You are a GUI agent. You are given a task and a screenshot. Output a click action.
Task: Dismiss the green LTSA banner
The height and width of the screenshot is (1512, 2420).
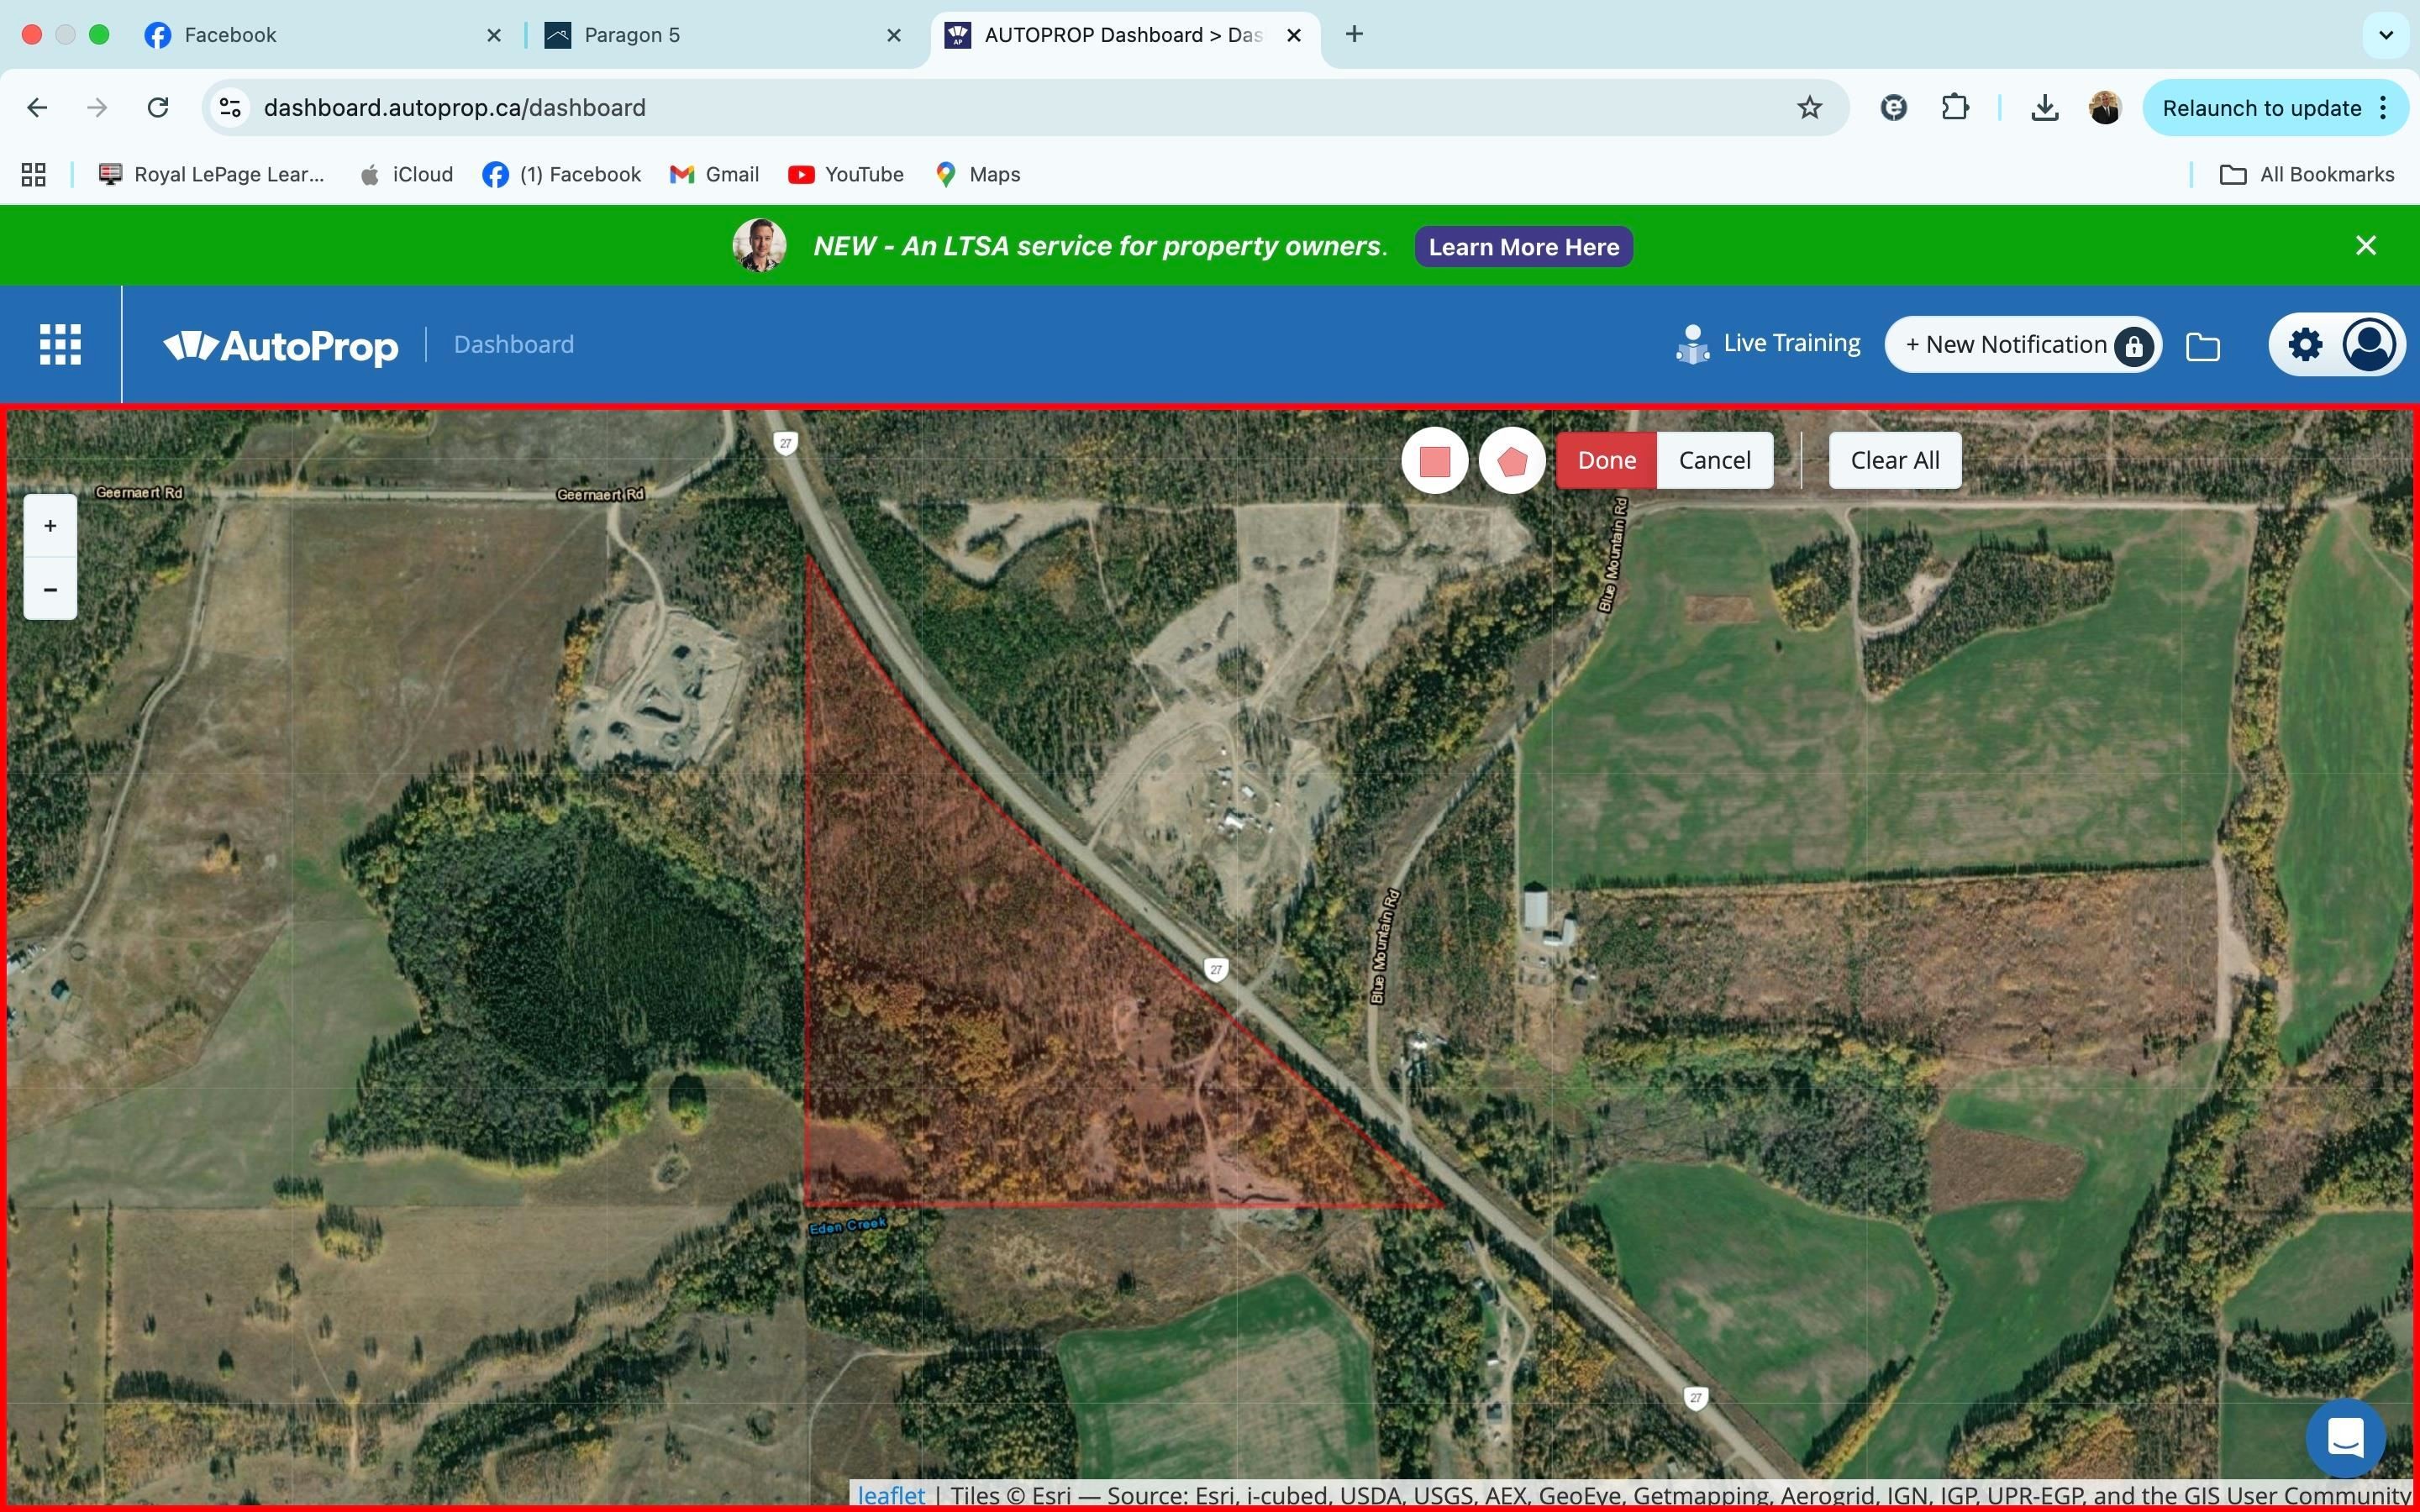[x=2365, y=246]
